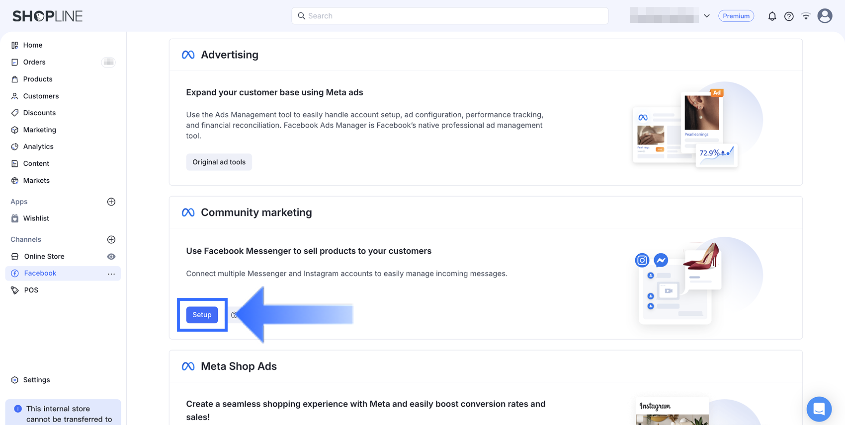
Task: Add a new app with plus icon
Action: tap(111, 202)
